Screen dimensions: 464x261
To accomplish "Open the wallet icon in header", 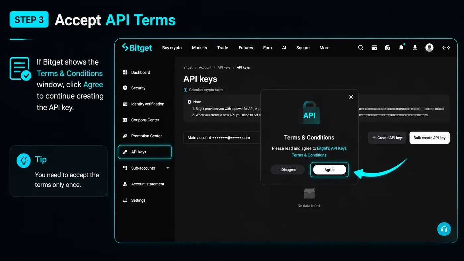I will tap(374, 48).
